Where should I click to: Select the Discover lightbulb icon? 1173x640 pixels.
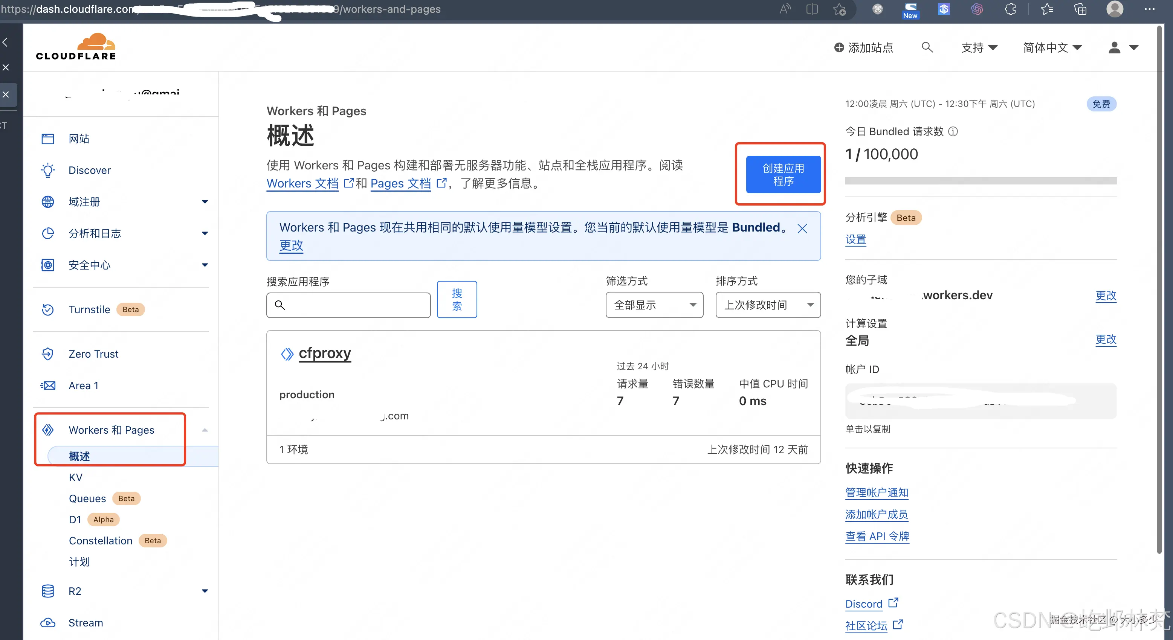pyautogui.click(x=48, y=170)
